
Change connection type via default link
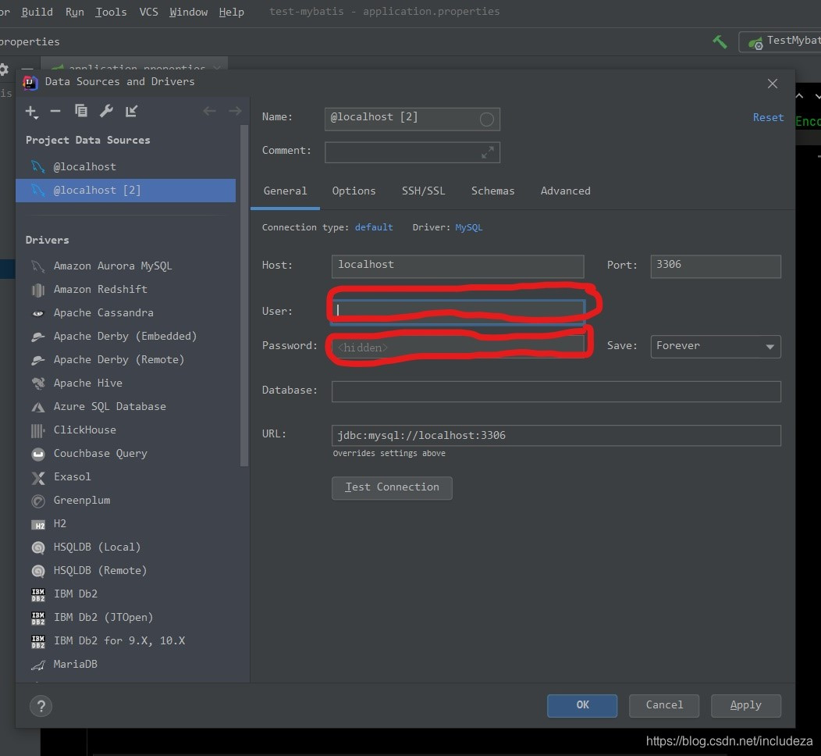pos(374,226)
